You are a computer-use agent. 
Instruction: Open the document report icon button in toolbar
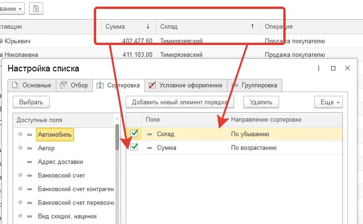tap(36, 9)
